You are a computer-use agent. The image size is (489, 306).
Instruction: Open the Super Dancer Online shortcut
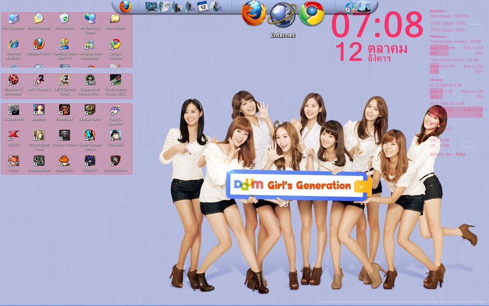click(90, 140)
